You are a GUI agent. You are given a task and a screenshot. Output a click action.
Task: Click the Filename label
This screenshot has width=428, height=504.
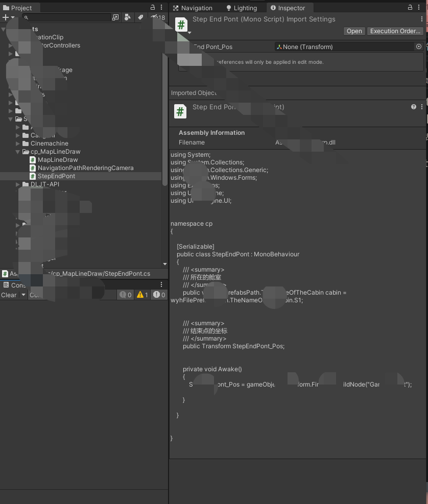(x=192, y=142)
